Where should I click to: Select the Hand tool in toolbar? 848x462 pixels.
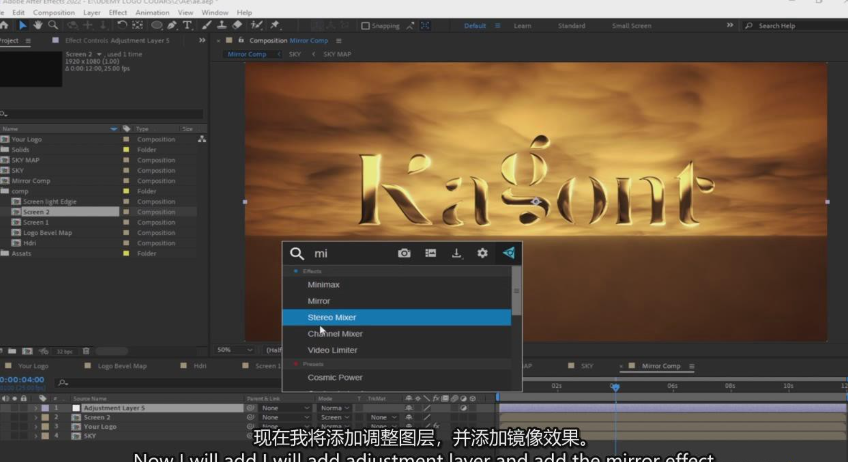(38, 25)
